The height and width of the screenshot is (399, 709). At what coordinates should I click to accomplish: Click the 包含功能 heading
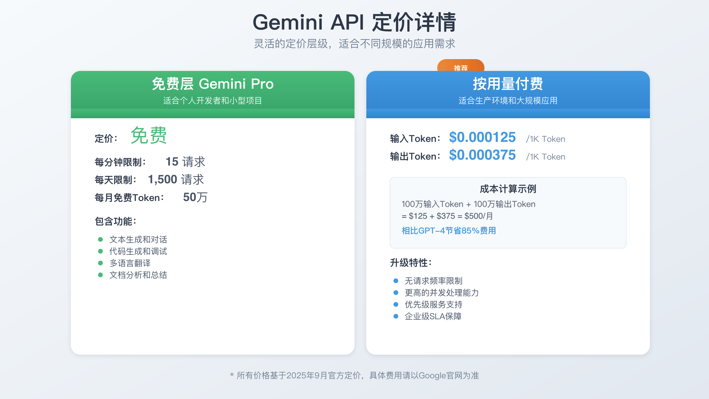pyautogui.click(x=116, y=221)
